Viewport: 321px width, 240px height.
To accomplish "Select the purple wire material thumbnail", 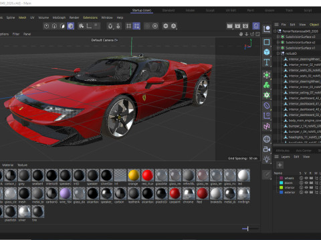I will click(x=66, y=193).
